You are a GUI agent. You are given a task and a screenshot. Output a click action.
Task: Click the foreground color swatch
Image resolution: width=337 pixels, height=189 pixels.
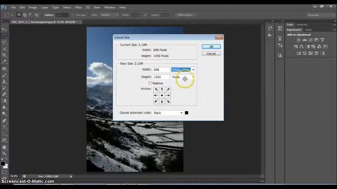[x=3, y=163]
